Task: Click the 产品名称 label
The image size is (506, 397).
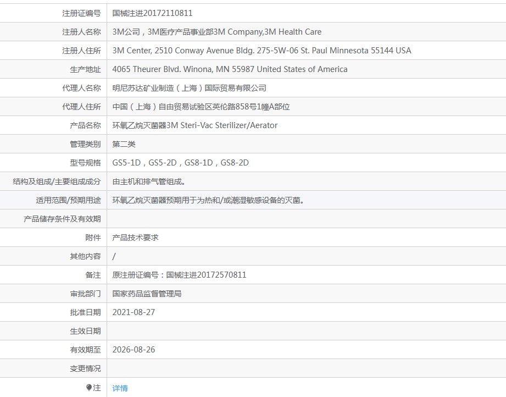Action: pyautogui.click(x=85, y=125)
